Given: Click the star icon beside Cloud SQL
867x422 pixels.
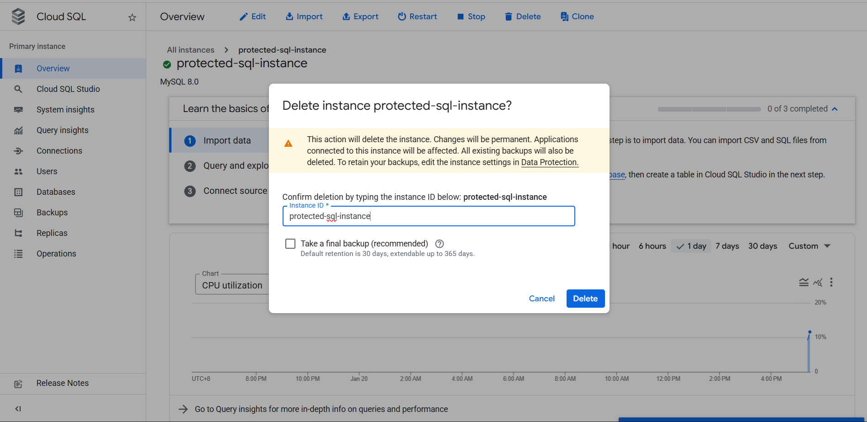Looking at the screenshot, I should pos(132,17).
